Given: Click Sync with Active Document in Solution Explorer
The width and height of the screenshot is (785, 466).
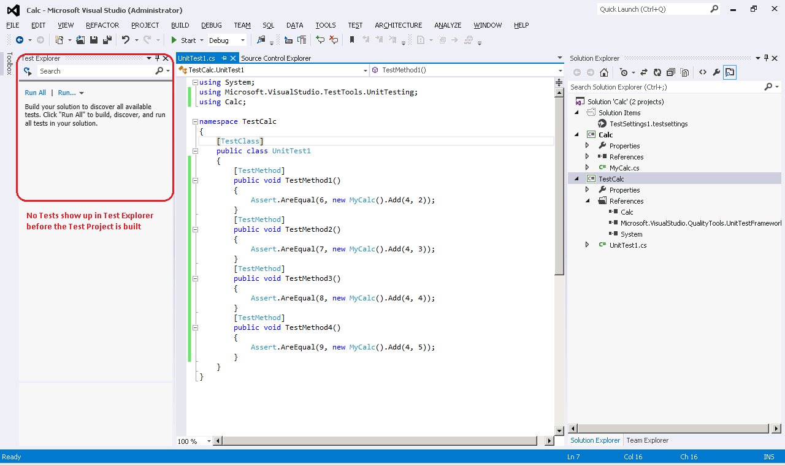Looking at the screenshot, I should coord(643,72).
